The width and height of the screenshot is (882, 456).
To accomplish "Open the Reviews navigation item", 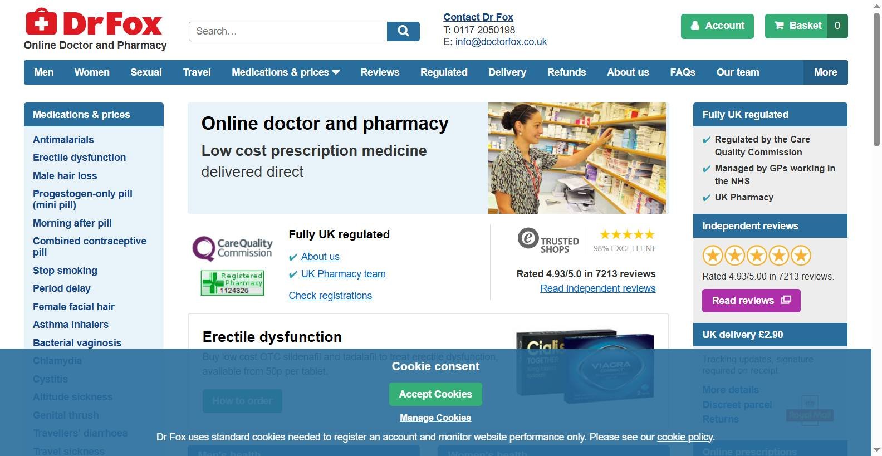I will coord(380,72).
